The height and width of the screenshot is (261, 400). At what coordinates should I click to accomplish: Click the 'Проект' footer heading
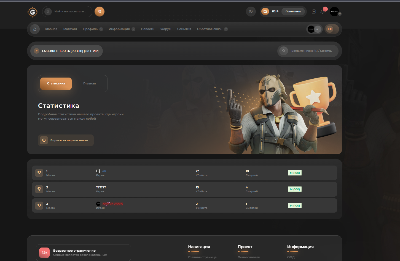coord(245,247)
